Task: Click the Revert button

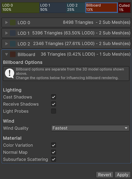Action: 105,175
